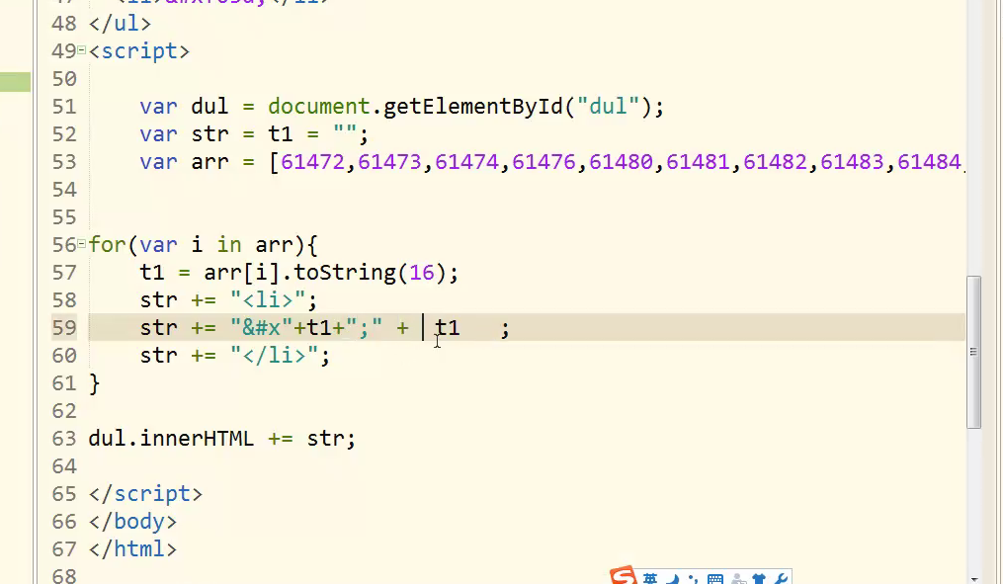Image resolution: width=1003 pixels, height=584 pixels.
Task: Click the green change marker beside line 50
Action: tap(16, 81)
